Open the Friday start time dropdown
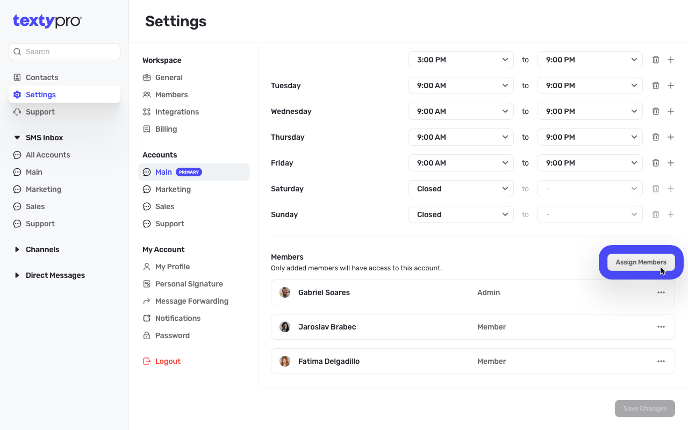The height and width of the screenshot is (430, 688). 461,163
